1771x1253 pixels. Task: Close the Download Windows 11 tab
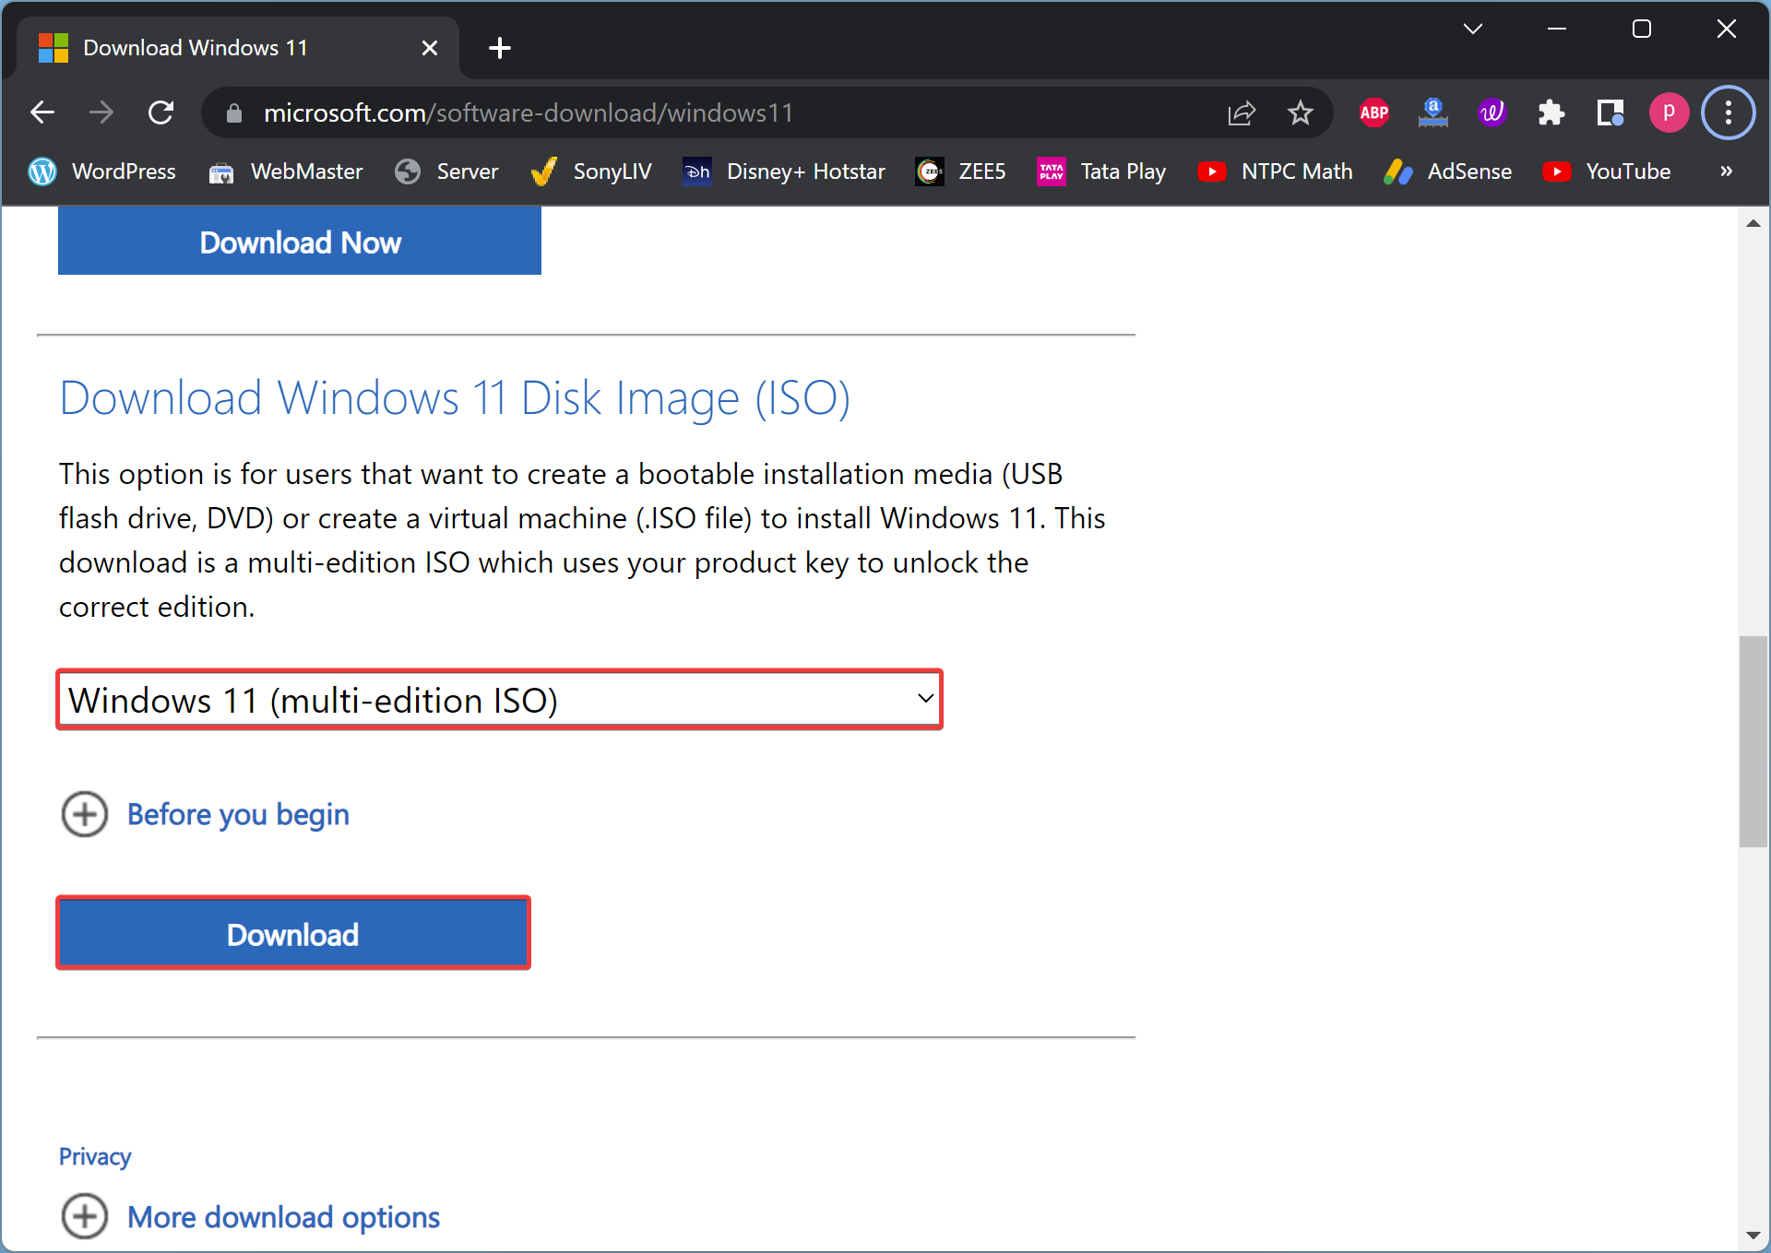click(x=430, y=48)
